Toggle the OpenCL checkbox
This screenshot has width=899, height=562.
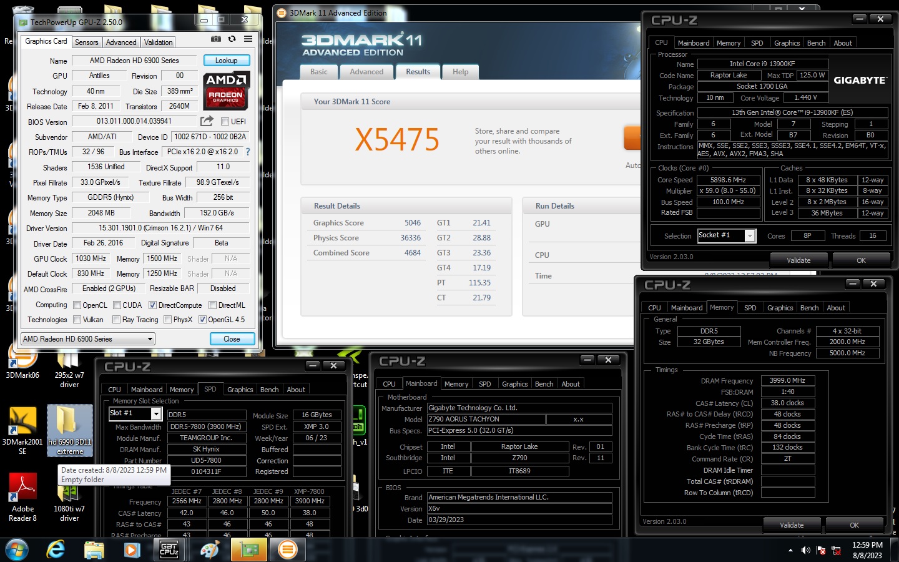[77, 305]
